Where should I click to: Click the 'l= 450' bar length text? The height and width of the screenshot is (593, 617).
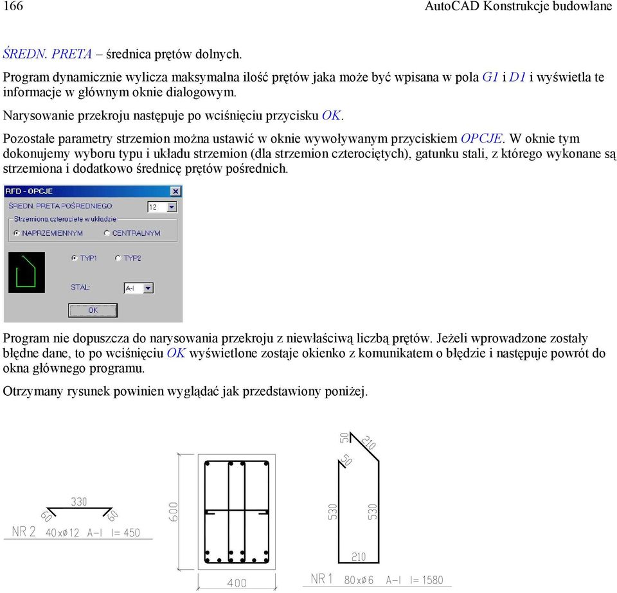click(125, 533)
